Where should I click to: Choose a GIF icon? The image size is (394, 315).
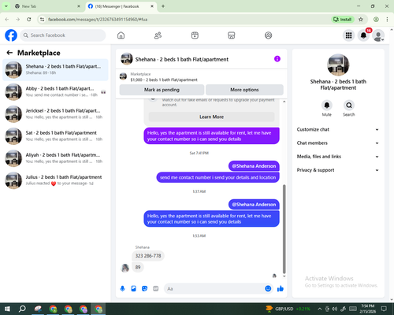pyautogui.click(x=156, y=289)
